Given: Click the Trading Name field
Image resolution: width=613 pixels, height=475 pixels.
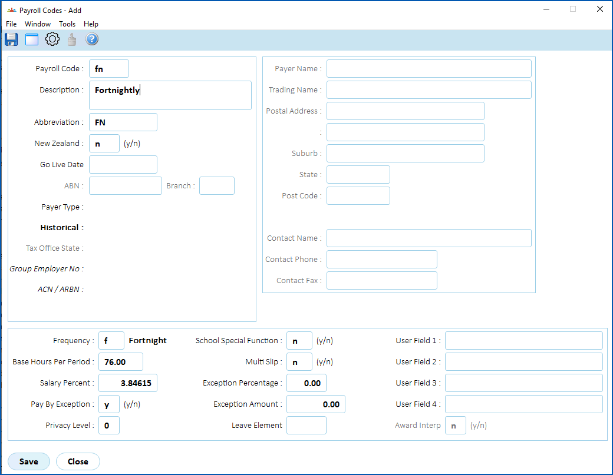Looking at the screenshot, I should (429, 90).
